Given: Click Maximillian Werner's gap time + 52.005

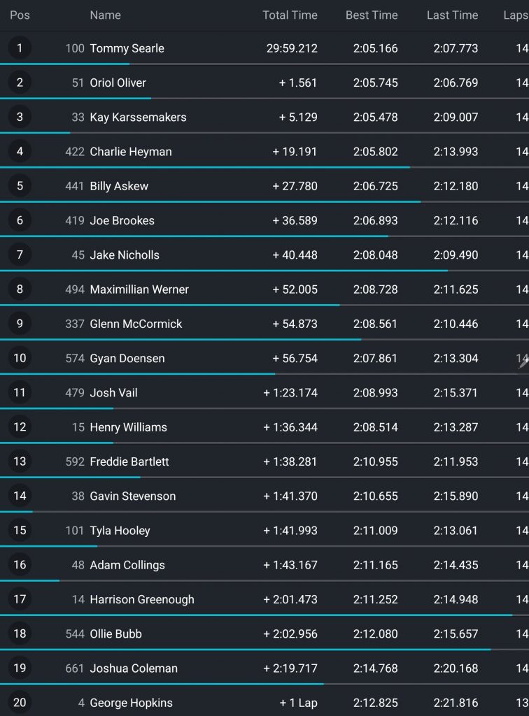Looking at the screenshot, I should click(295, 289).
